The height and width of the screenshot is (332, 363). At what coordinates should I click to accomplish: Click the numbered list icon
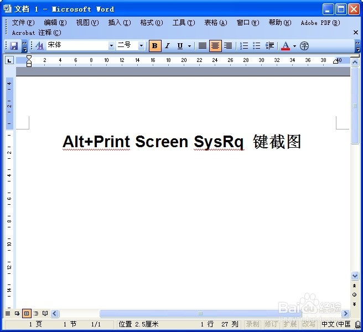244,45
